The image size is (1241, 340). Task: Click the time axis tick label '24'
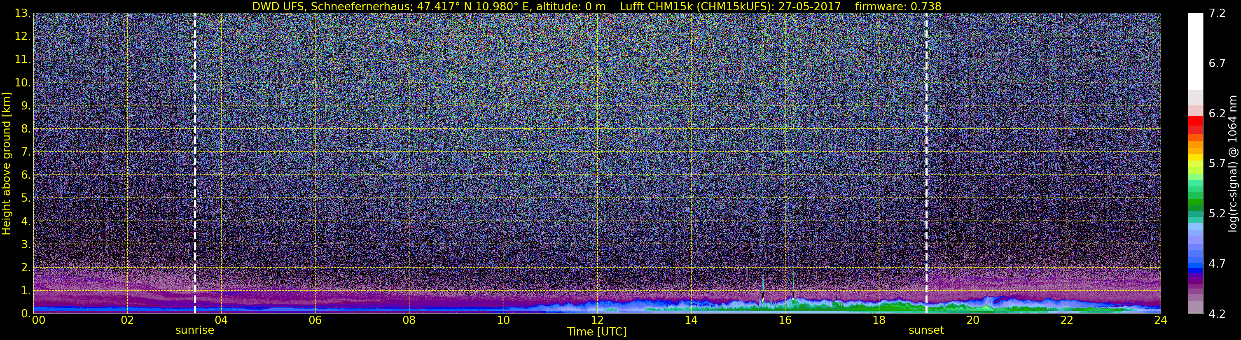click(1161, 320)
